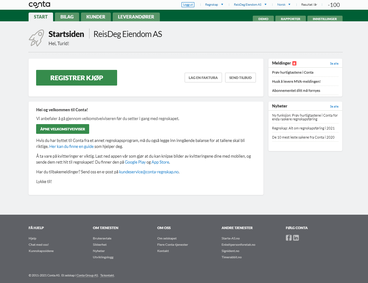Open message 'Husk å levere MVA-meldingen!'
The image size is (368, 283).
296,81
